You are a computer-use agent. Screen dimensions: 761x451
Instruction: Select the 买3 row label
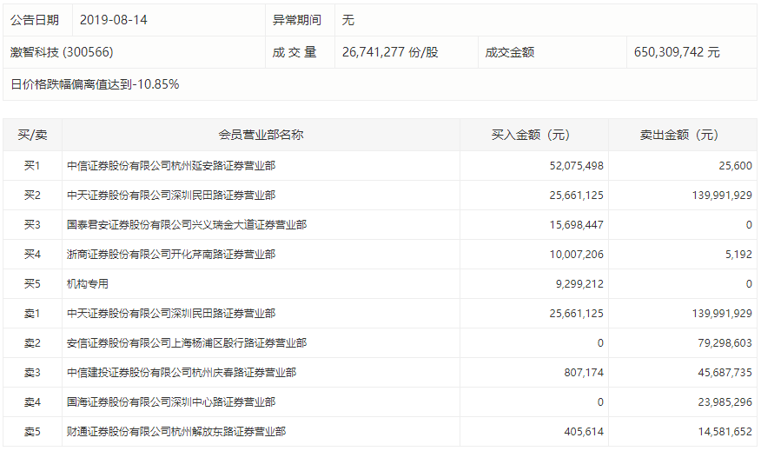click(x=32, y=225)
